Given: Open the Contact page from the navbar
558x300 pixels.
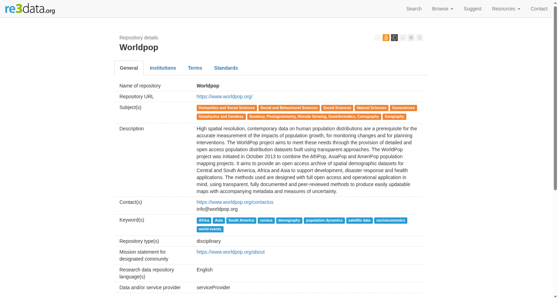Looking at the screenshot, I should click(539, 9).
